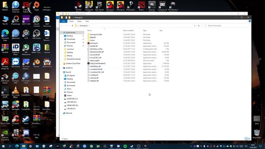Screen dimensions: 265x149
Task: Launch GeForce Experience desktop shortcut
Action: click(5, 135)
